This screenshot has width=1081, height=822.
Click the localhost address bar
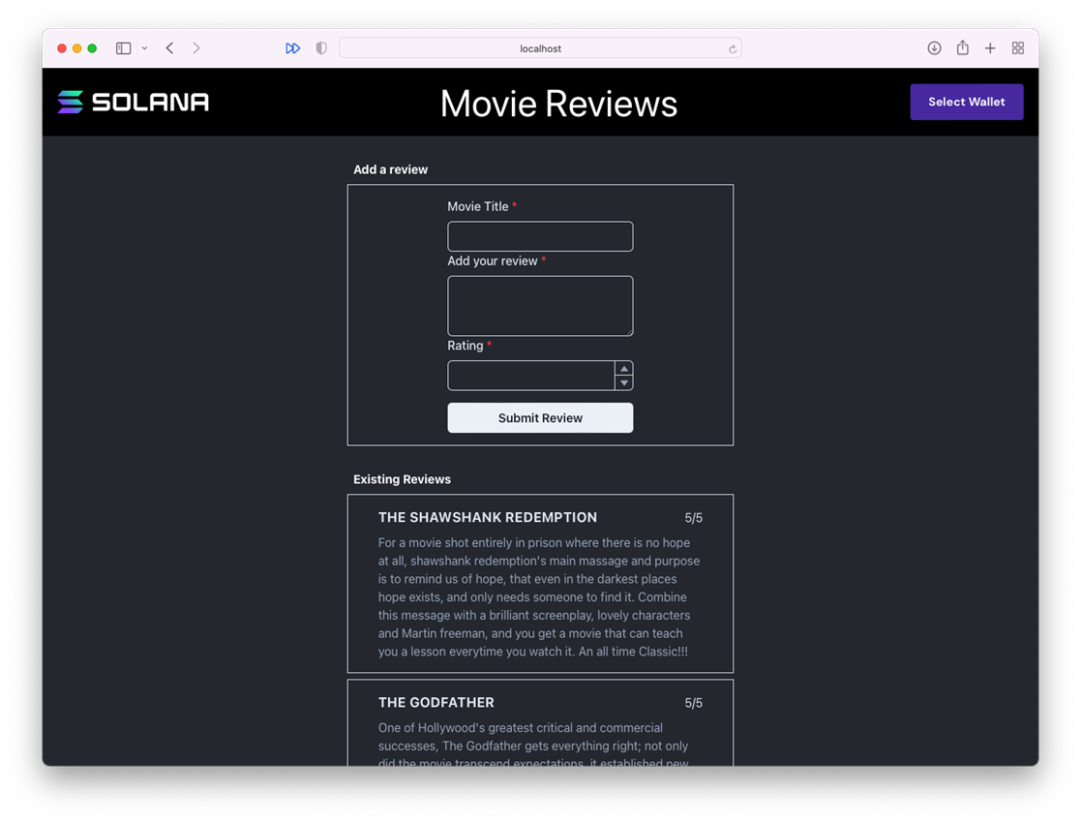(540, 48)
